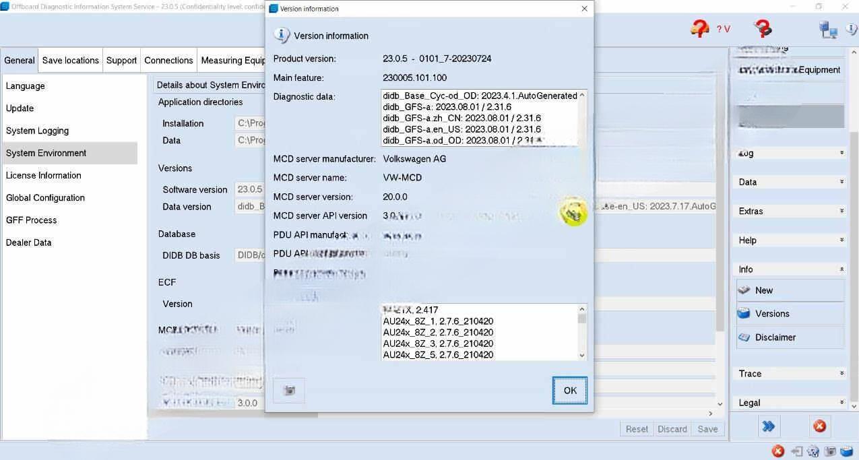Screen dimensions: 859x460
Task: Expand the Log section
Action: [790, 153]
